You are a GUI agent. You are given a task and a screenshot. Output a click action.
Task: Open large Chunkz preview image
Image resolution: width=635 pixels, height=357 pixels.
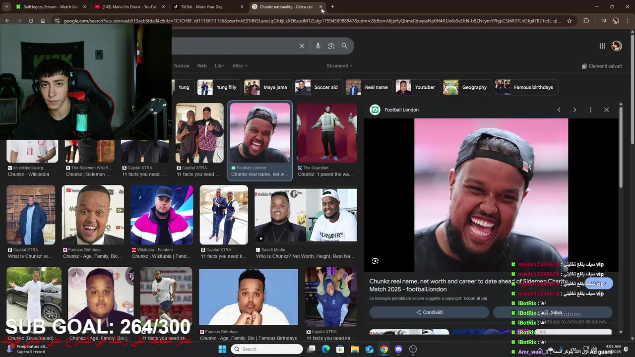pos(491,195)
